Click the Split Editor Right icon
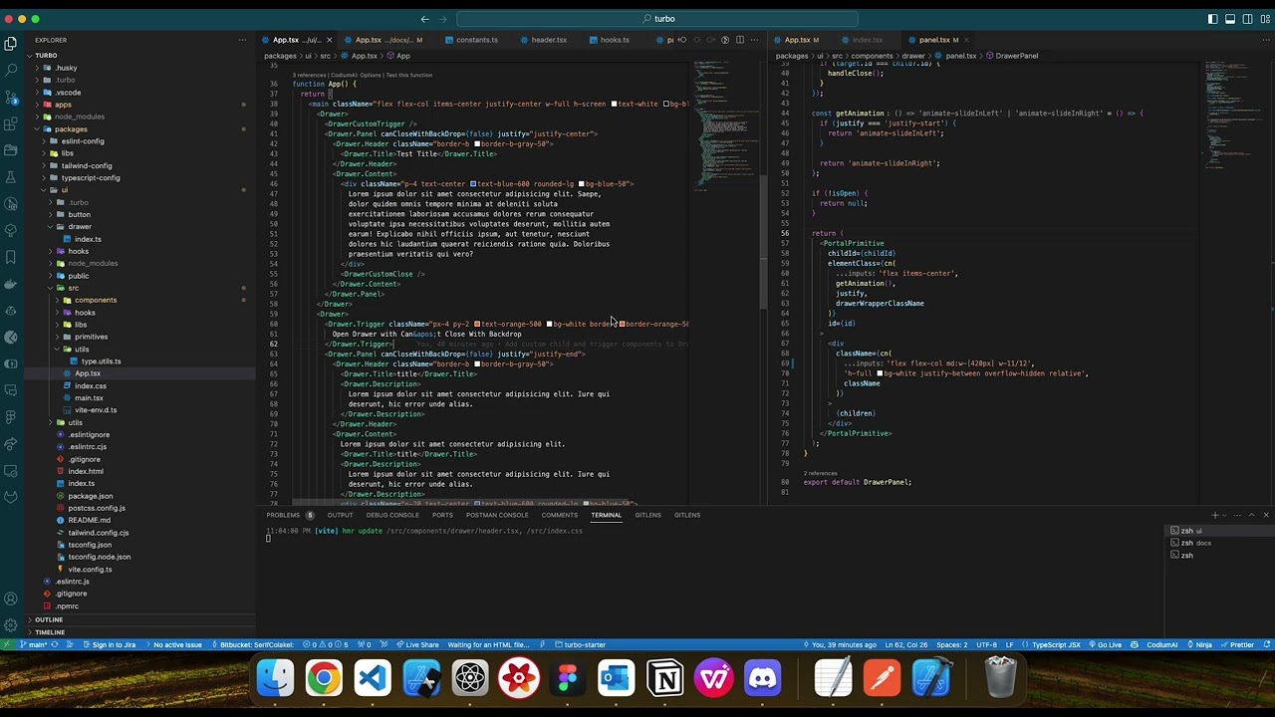This screenshot has width=1275, height=717. tap(739, 40)
